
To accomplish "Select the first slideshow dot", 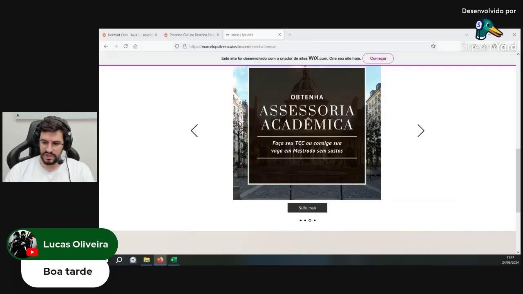I will coord(301,220).
